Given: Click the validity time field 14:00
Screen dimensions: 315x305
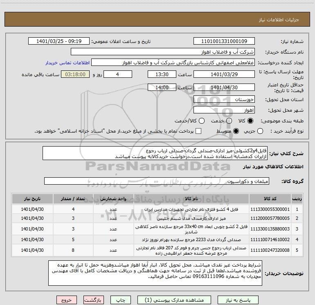Looking at the screenshot, I should pyautogui.click(x=162, y=87).
